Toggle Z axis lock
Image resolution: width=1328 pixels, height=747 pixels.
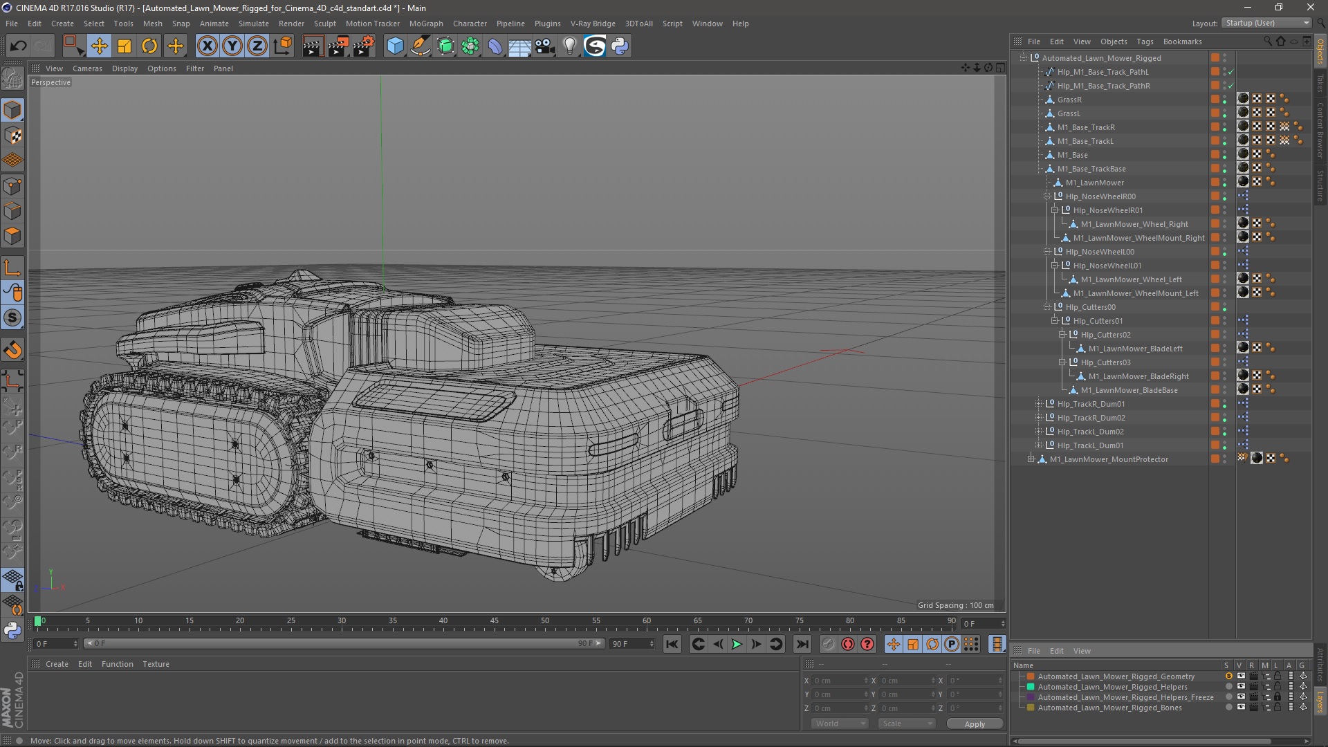[x=257, y=46]
